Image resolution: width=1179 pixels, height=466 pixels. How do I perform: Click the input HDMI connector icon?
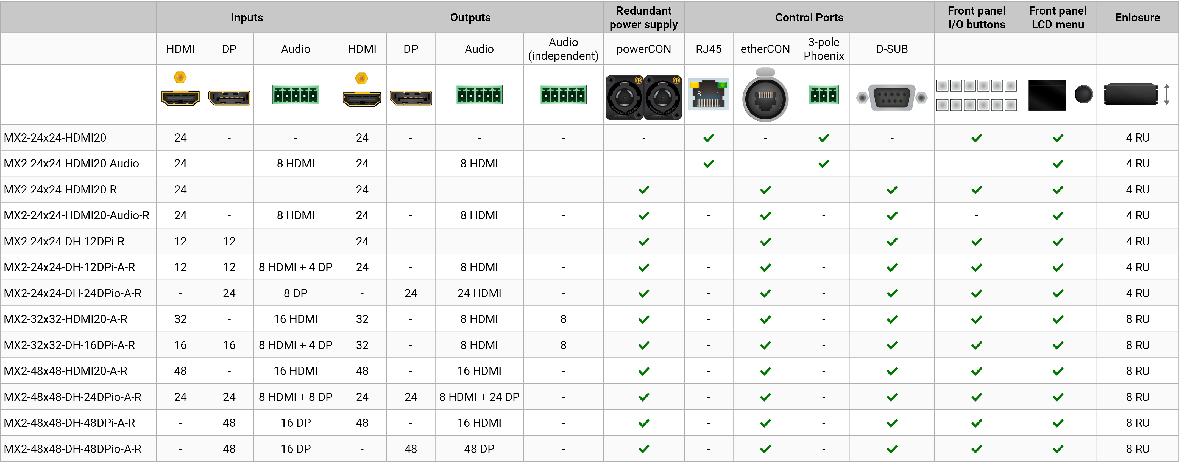(180, 97)
